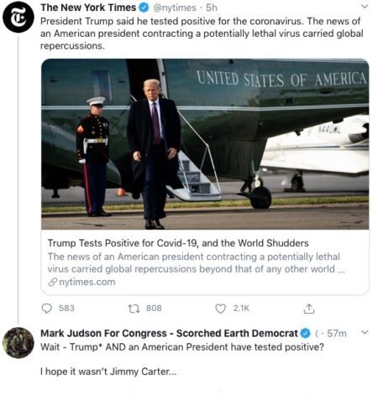This screenshot has width=378, height=400.
Task: Open the Marine One article photo
Action: [205, 144]
